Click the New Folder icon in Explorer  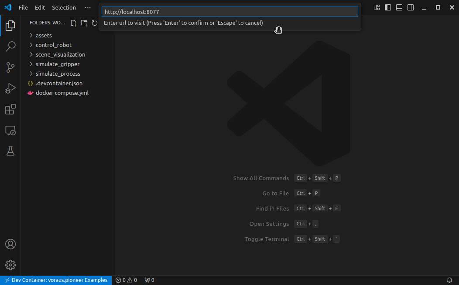click(x=84, y=23)
